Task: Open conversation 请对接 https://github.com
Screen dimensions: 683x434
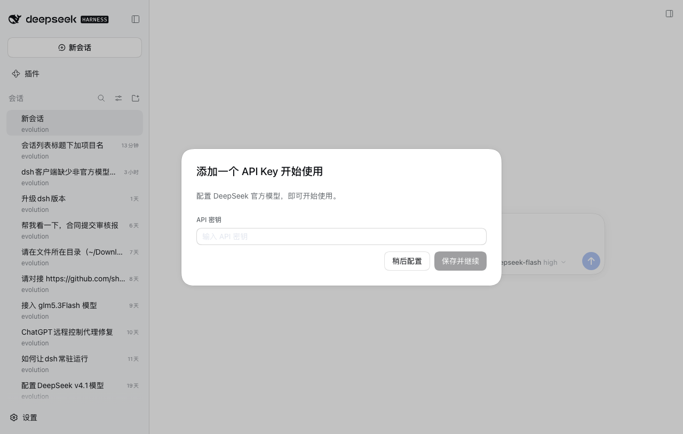Action: [75, 283]
